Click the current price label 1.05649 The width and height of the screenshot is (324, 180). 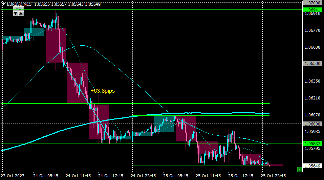312,166
